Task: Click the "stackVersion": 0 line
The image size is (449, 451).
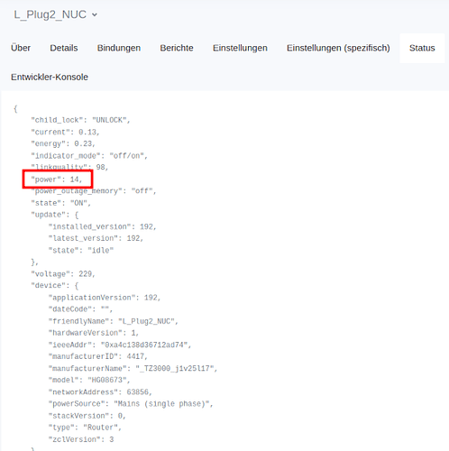Action: click(87, 416)
